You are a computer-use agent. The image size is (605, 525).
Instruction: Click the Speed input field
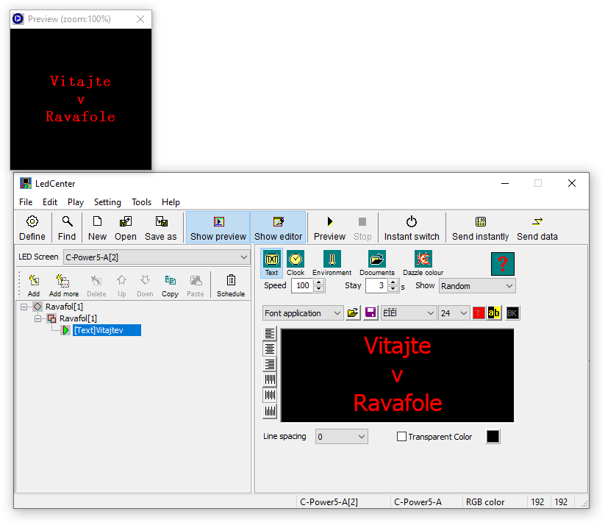click(303, 285)
